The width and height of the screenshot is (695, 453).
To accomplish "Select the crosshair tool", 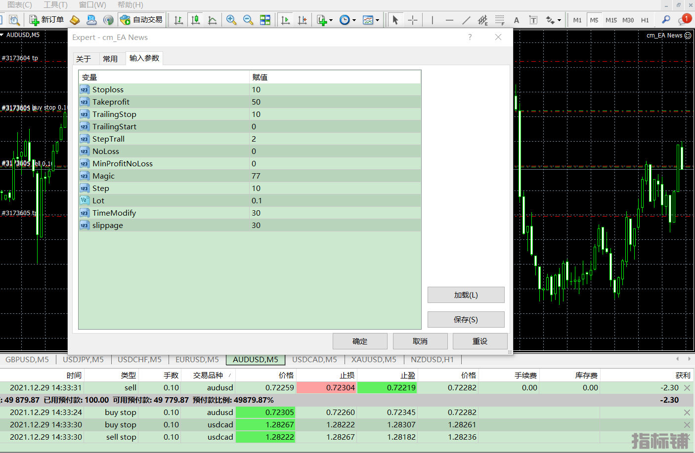I will click(x=413, y=20).
